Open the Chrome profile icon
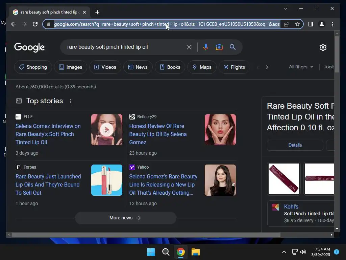This screenshot has width=346, height=260. (x=322, y=24)
